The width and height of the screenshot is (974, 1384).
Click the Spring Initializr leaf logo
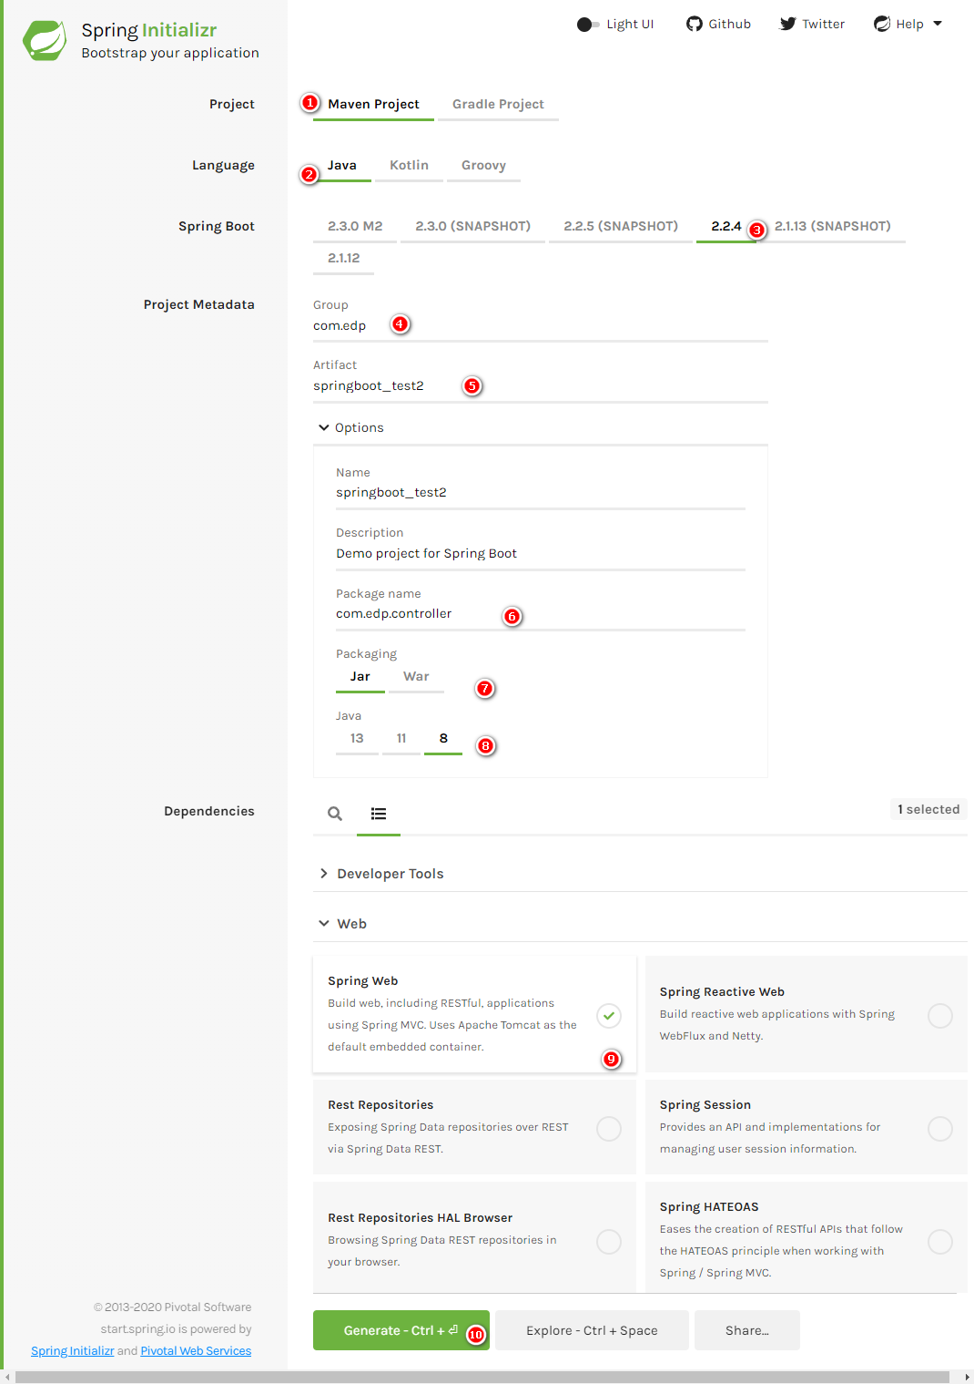coord(45,40)
